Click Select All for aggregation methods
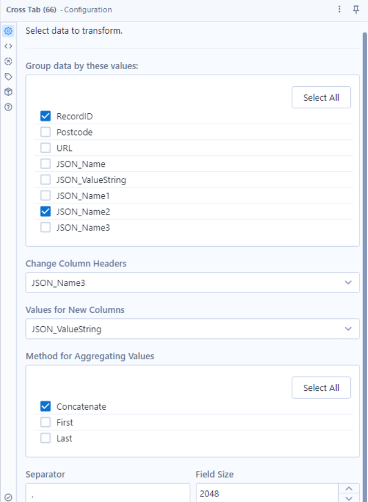368x502 pixels. coord(321,388)
